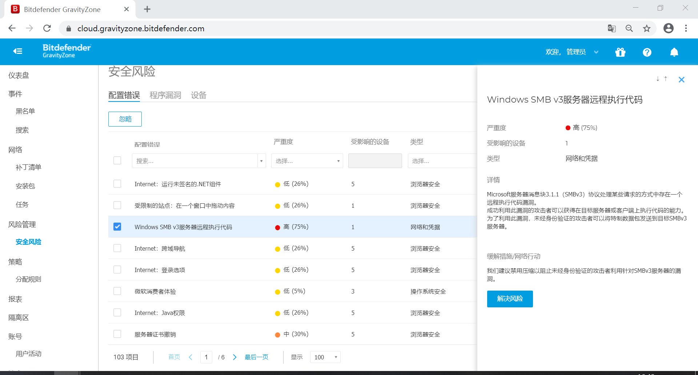Click the page number input box
The height and width of the screenshot is (375, 698).
pyautogui.click(x=206, y=357)
